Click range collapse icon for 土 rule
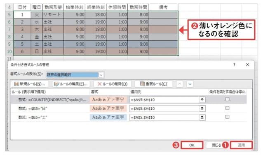This screenshot has width=263, height=155. (x=202, y=117)
